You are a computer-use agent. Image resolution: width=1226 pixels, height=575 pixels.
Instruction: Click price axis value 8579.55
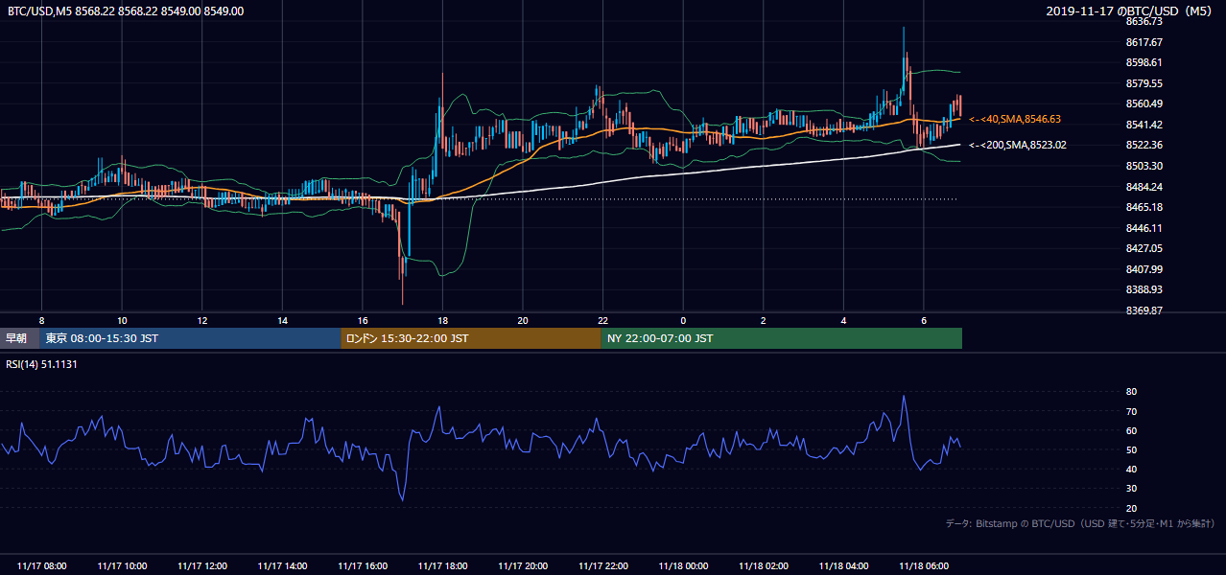(x=1144, y=83)
